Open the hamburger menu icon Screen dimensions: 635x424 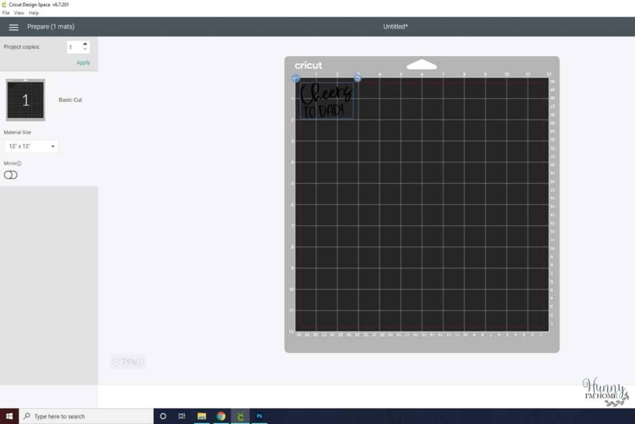14,27
